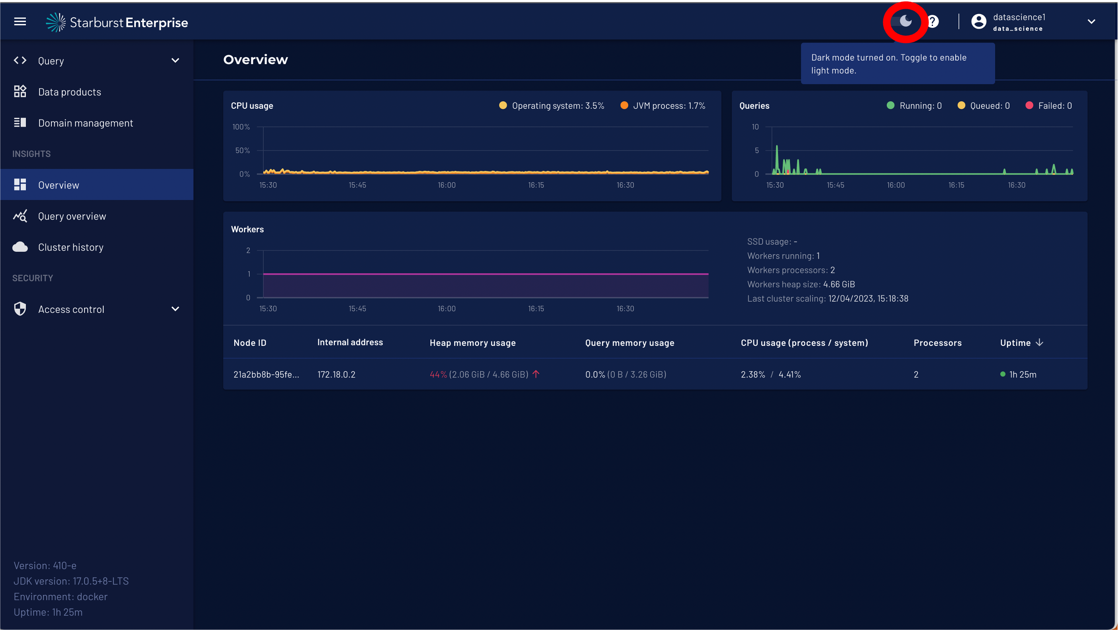
Task: Expand the Query menu chevron
Action: click(175, 61)
